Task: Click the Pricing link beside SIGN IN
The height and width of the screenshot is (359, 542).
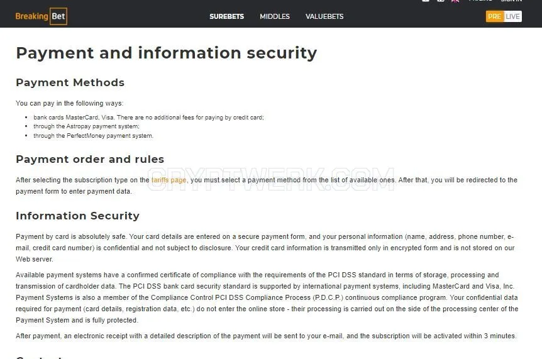Action: pyautogui.click(x=480, y=1)
